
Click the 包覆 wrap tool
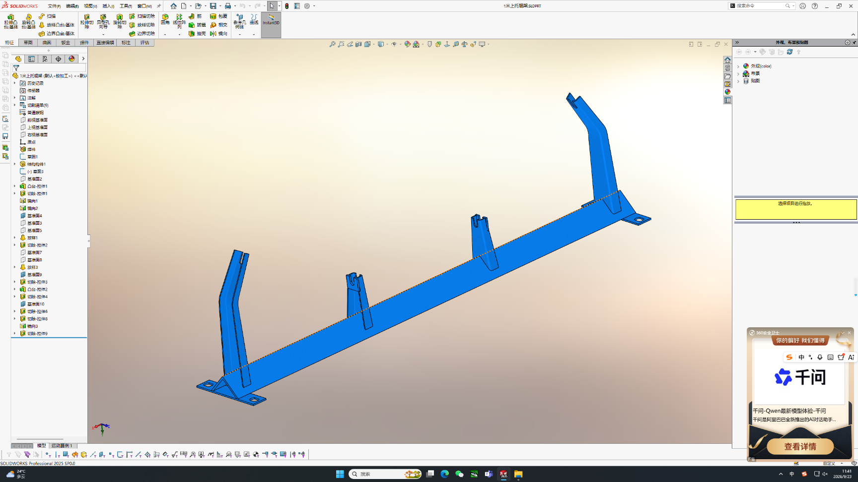(218, 16)
